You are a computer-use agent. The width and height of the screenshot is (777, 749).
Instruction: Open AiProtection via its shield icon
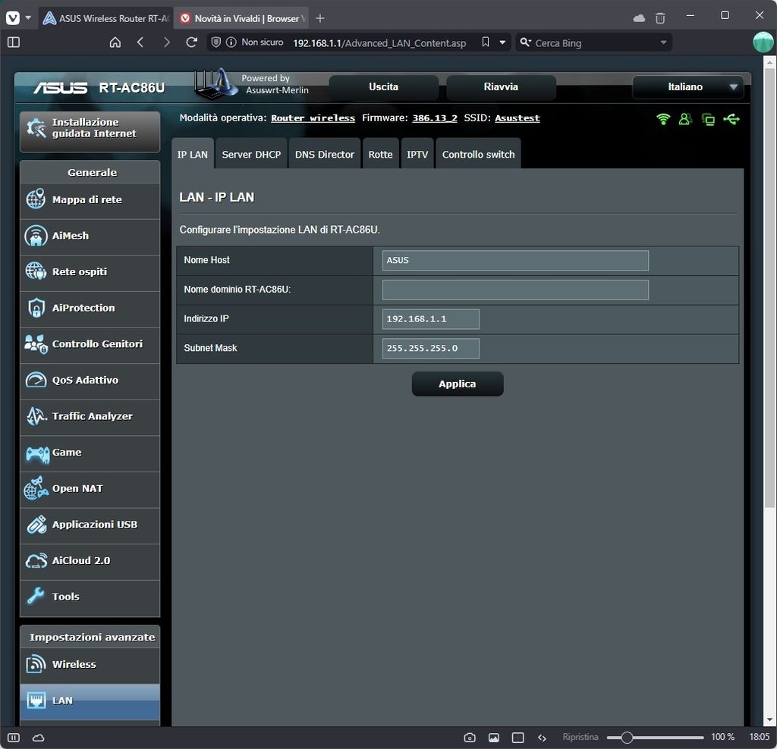coord(36,308)
